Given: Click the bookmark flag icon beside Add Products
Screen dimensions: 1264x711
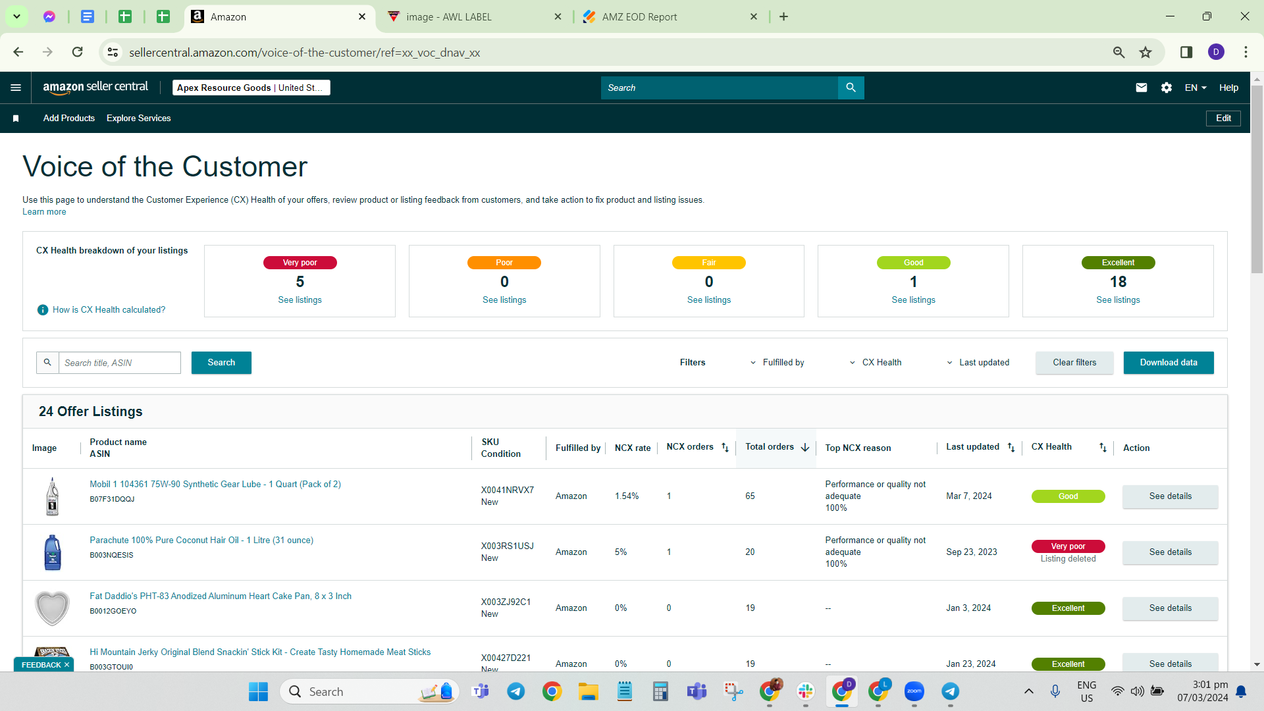Looking at the screenshot, I should (x=16, y=118).
